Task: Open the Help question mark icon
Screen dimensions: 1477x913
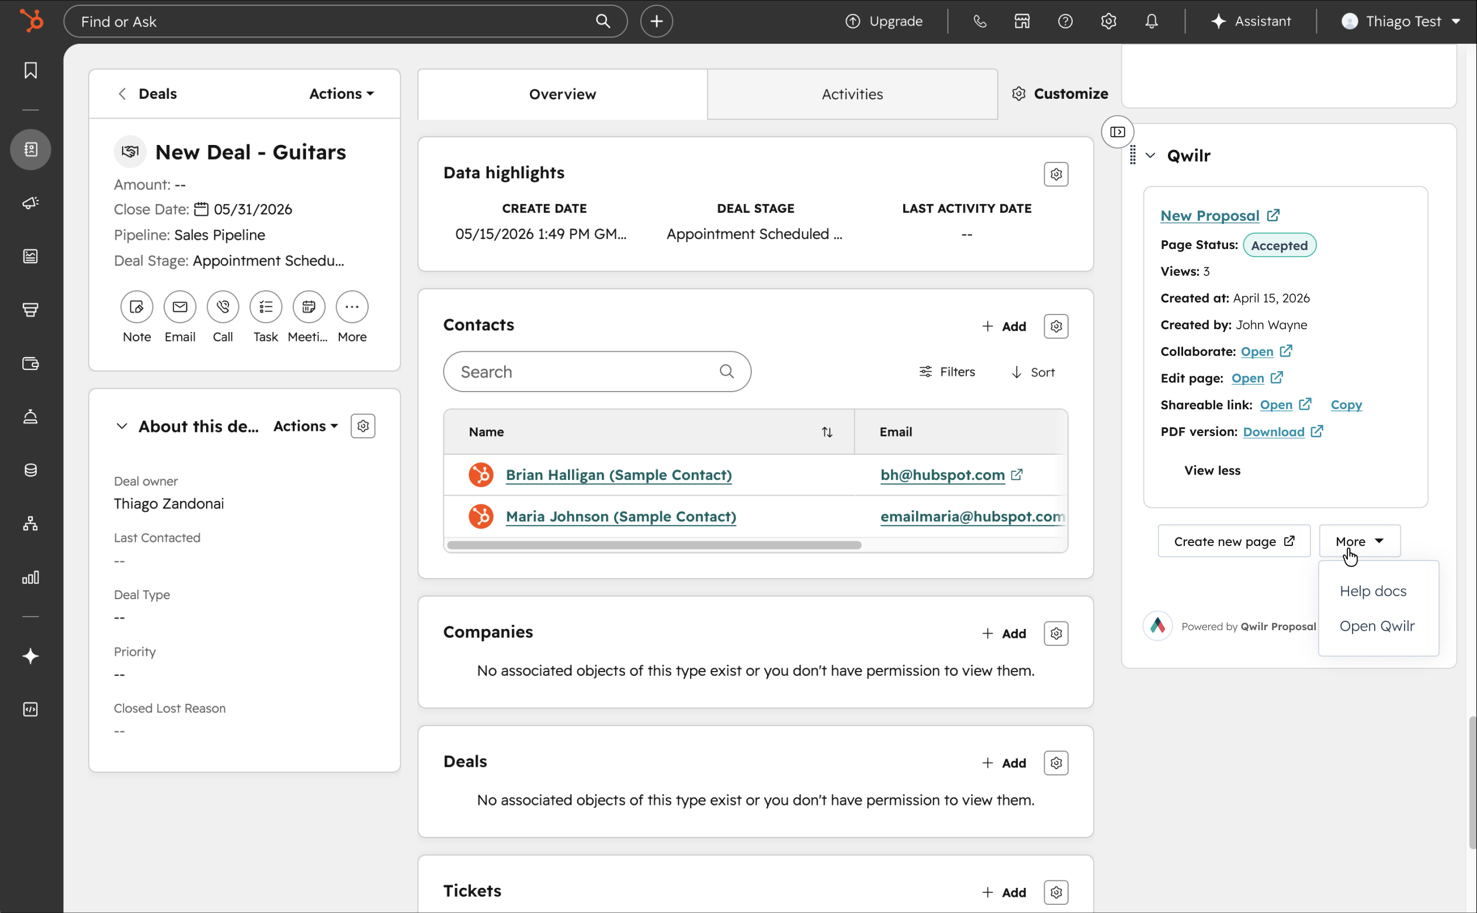Action: coord(1065,21)
